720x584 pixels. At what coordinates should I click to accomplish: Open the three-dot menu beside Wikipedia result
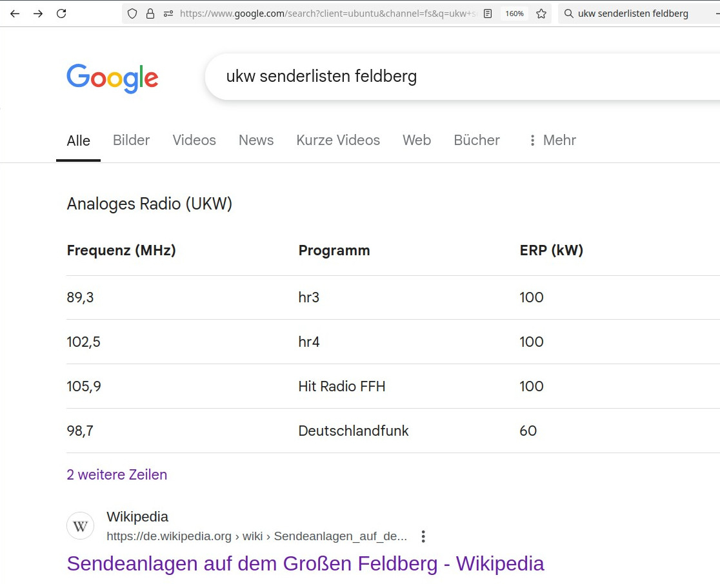(423, 536)
